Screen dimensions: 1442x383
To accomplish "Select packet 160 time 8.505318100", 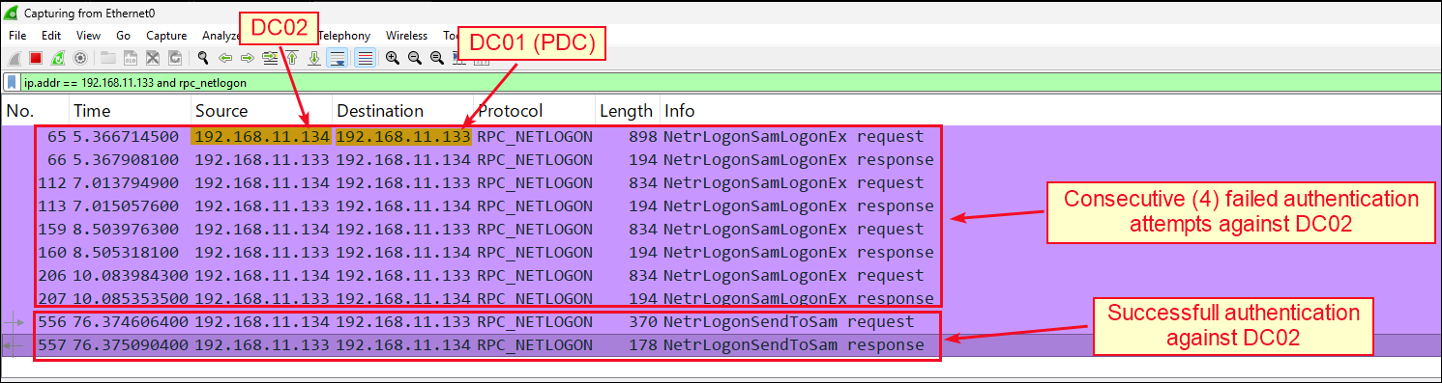I will pyautogui.click(x=126, y=253).
